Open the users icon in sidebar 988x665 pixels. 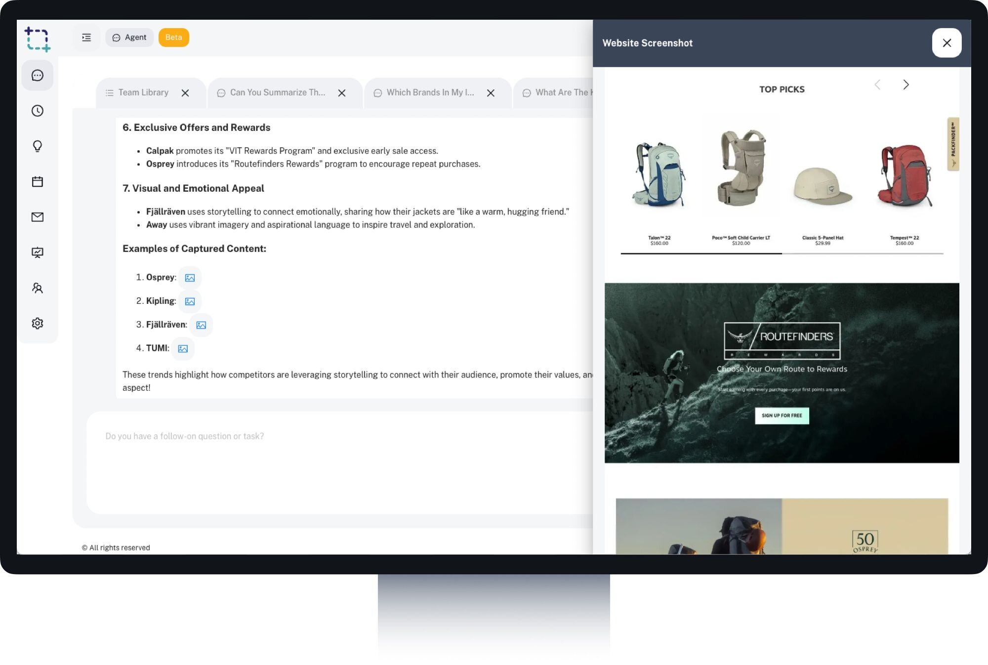click(38, 288)
